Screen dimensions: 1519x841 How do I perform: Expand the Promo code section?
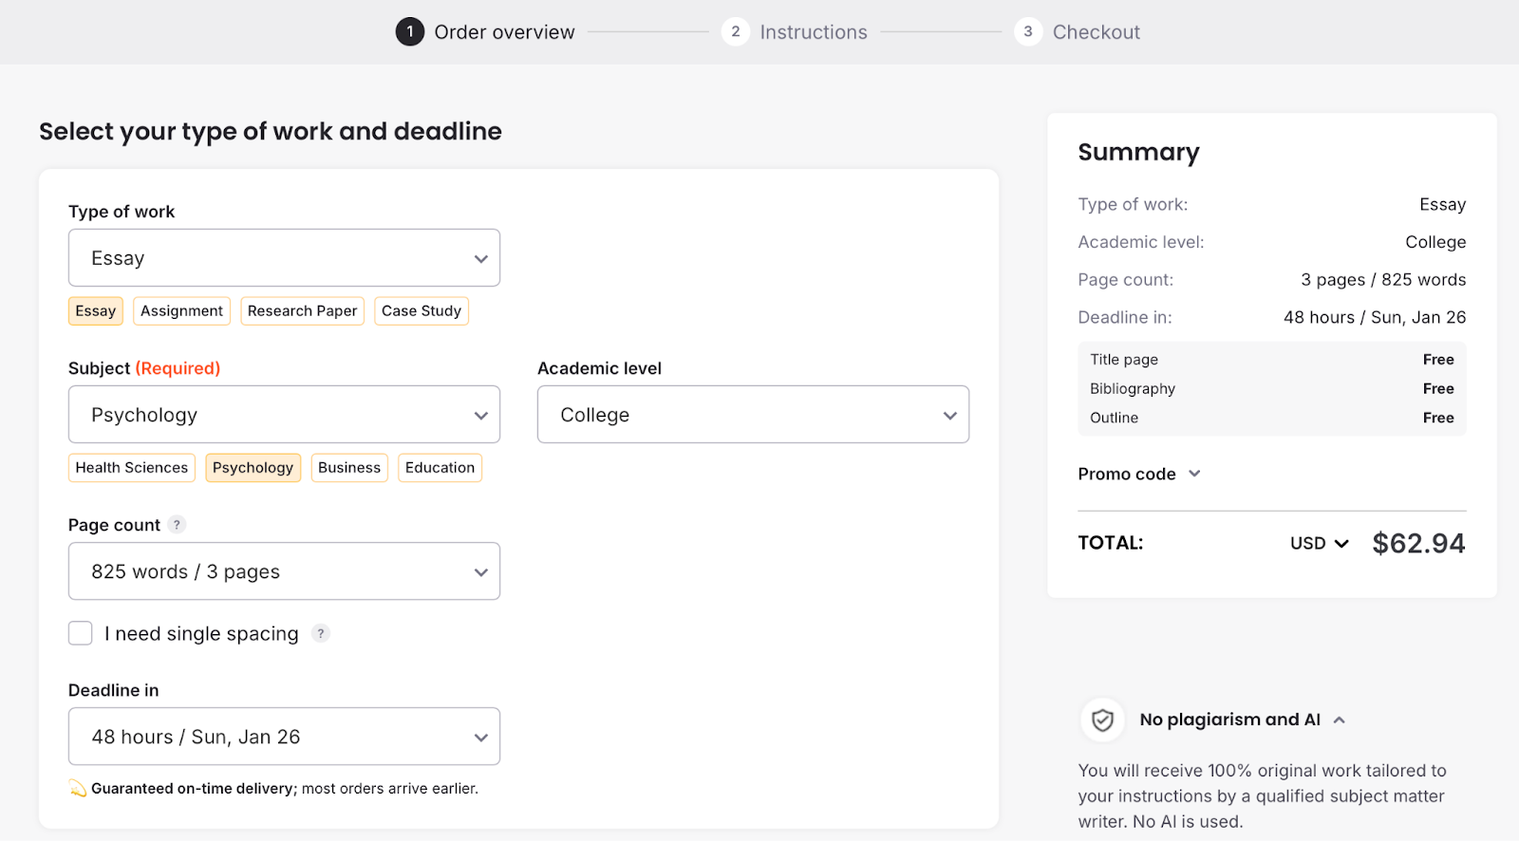1139,474
